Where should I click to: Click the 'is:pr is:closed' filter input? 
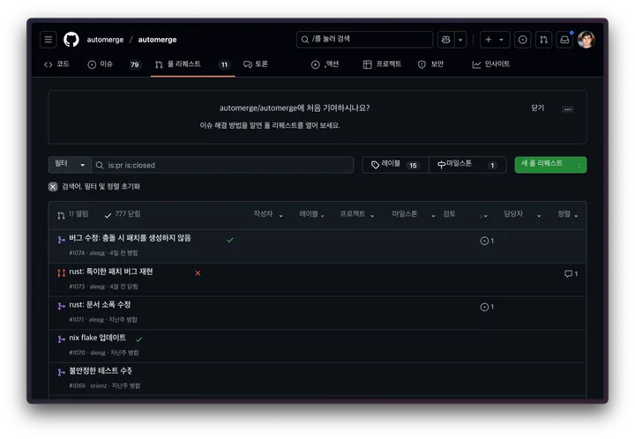coord(222,165)
